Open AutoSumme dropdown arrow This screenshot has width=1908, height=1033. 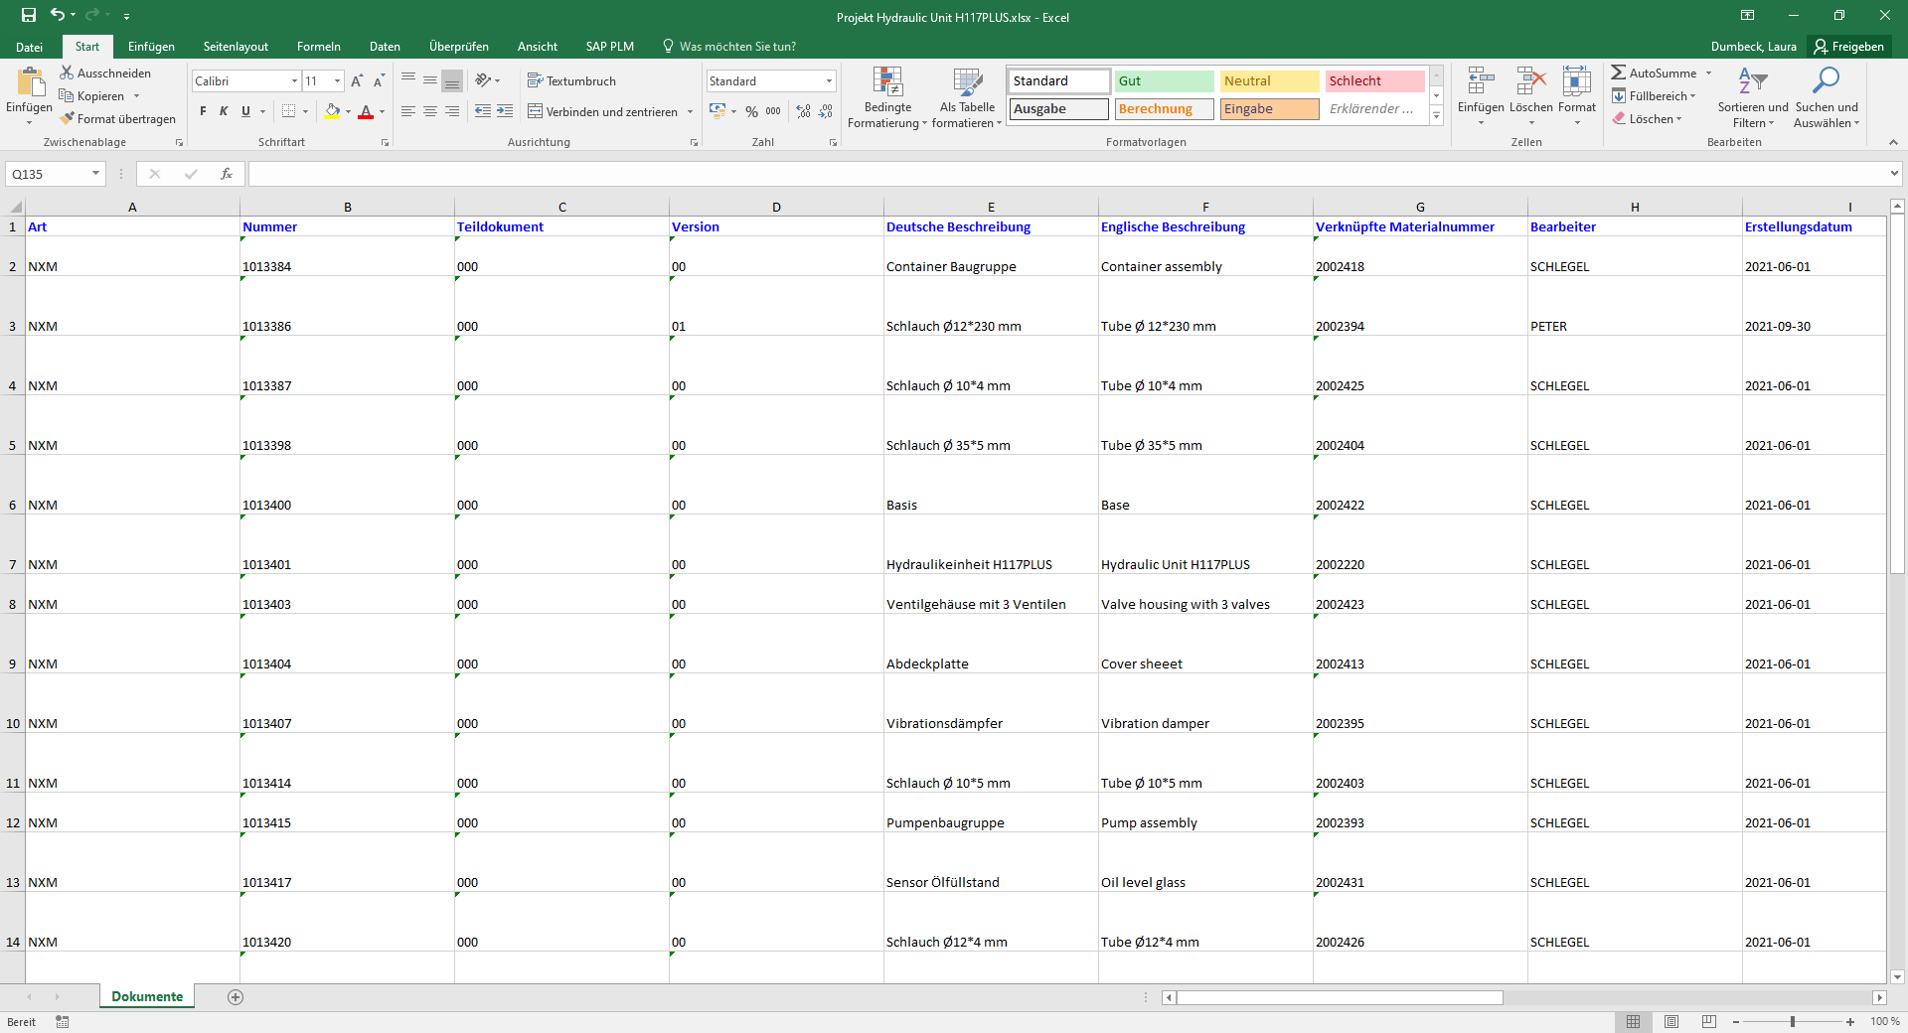(x=1709, y=73)
